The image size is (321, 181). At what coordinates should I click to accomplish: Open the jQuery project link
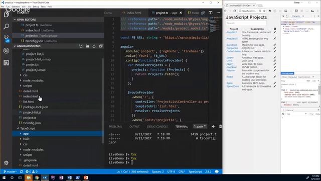230,64
